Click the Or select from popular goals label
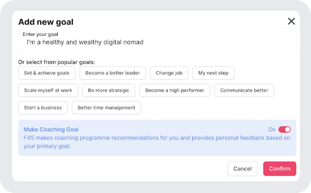The image size is (311, 193). (x=57, y=62)
